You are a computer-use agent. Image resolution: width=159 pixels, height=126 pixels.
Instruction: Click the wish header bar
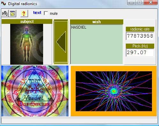96,22
